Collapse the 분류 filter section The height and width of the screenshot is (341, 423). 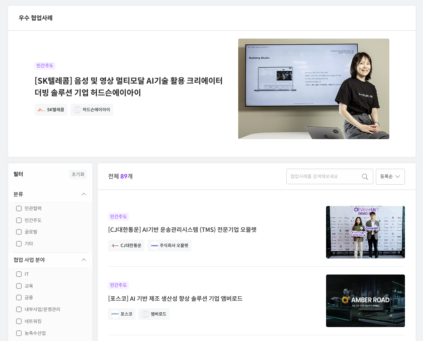(x=84, y=194)
